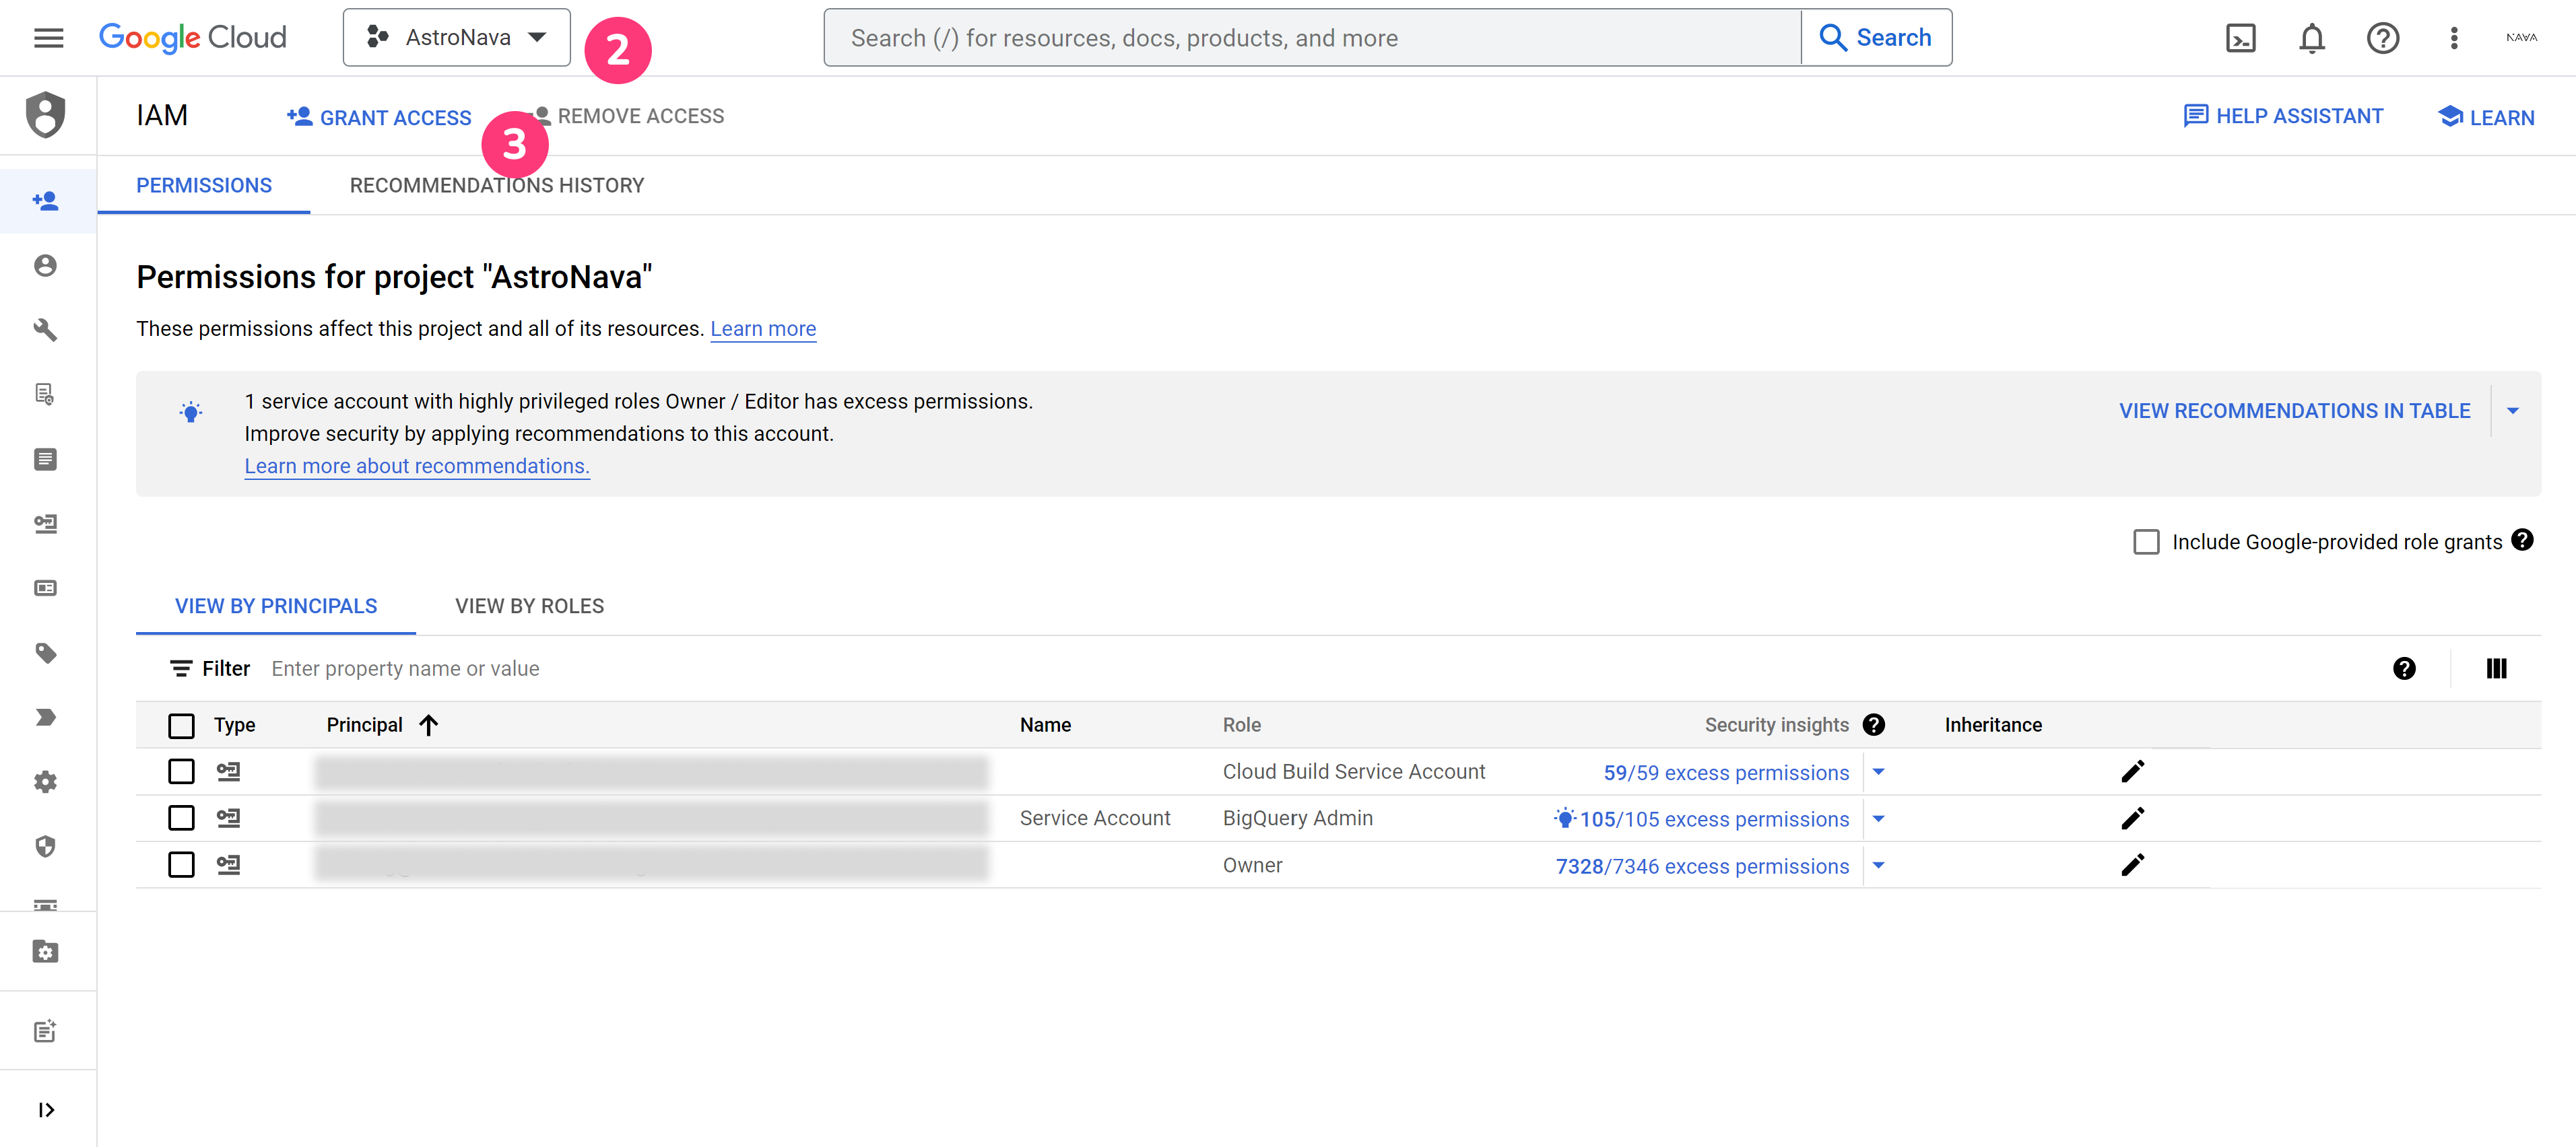Open the manage resources folder-gear icon

pyautogui.click(x=46, y=951)
